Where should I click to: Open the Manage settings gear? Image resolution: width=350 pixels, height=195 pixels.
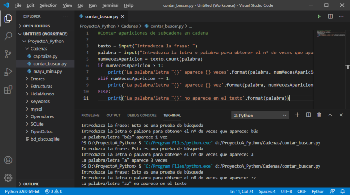(x=8, y=178)
